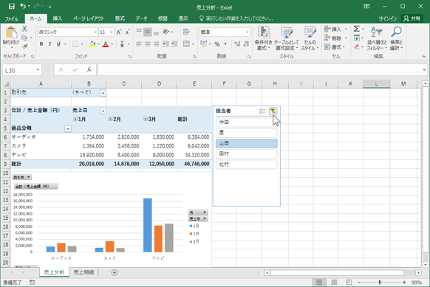The height and width of the screenshot is (287, 430).
Task: Expand the 1月 group in pivot table
Action: coord(75,119)
